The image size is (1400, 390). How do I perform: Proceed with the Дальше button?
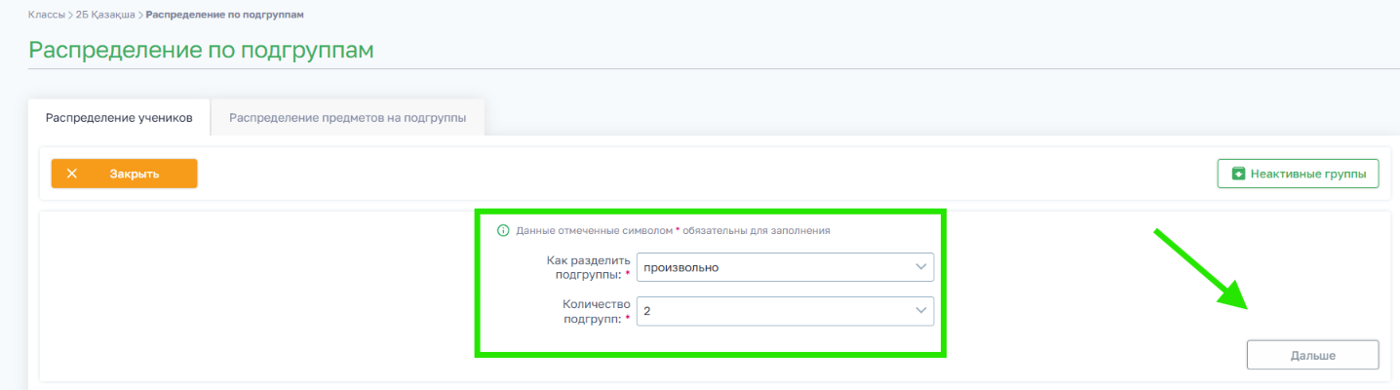tap(1312, 356)
